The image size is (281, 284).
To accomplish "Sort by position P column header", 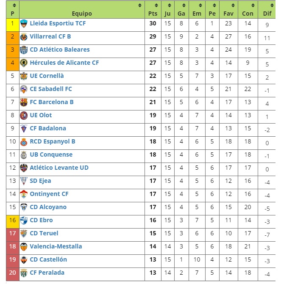I will [x=13, y=10].
